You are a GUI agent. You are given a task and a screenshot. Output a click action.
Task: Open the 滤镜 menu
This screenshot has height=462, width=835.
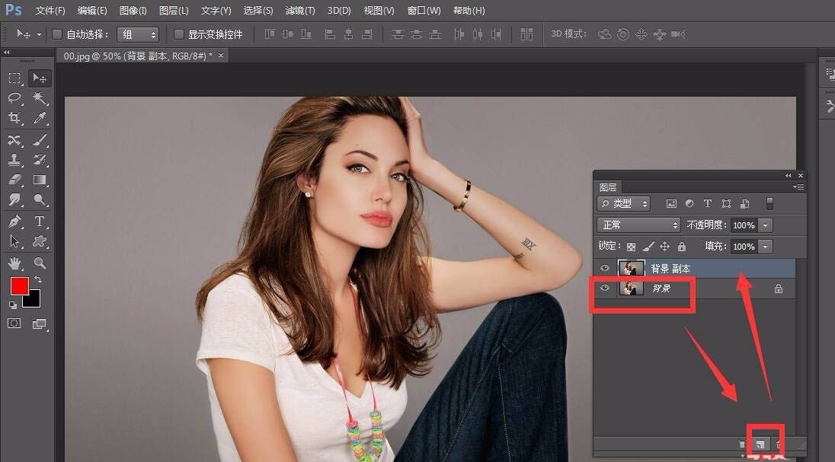point(299,10)
